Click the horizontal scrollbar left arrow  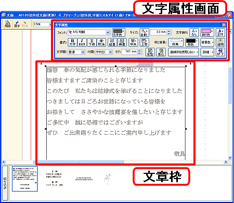[4, 162]
